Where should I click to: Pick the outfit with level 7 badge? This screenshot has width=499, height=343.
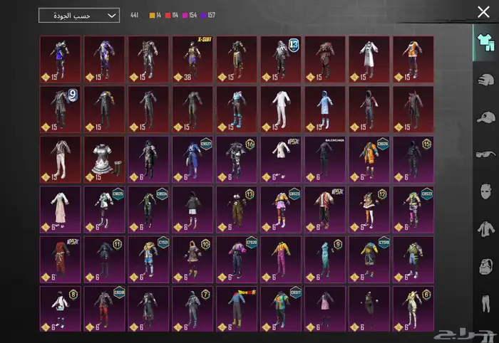pos(194,309)
